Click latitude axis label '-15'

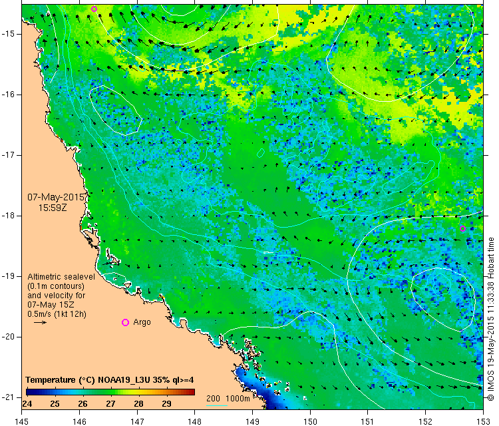coord(7,34)
